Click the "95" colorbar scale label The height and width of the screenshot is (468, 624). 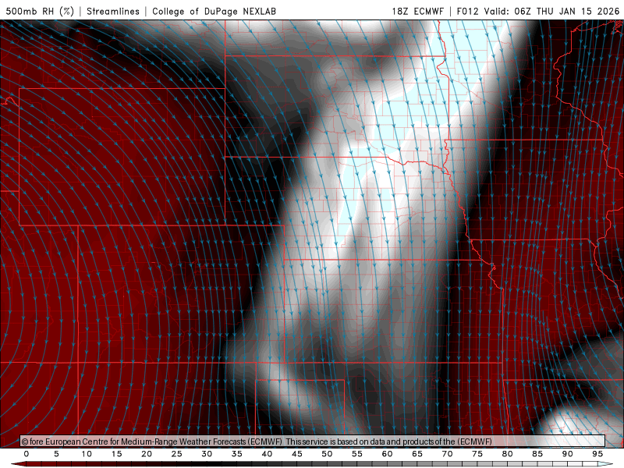click(x=597, y=454)
